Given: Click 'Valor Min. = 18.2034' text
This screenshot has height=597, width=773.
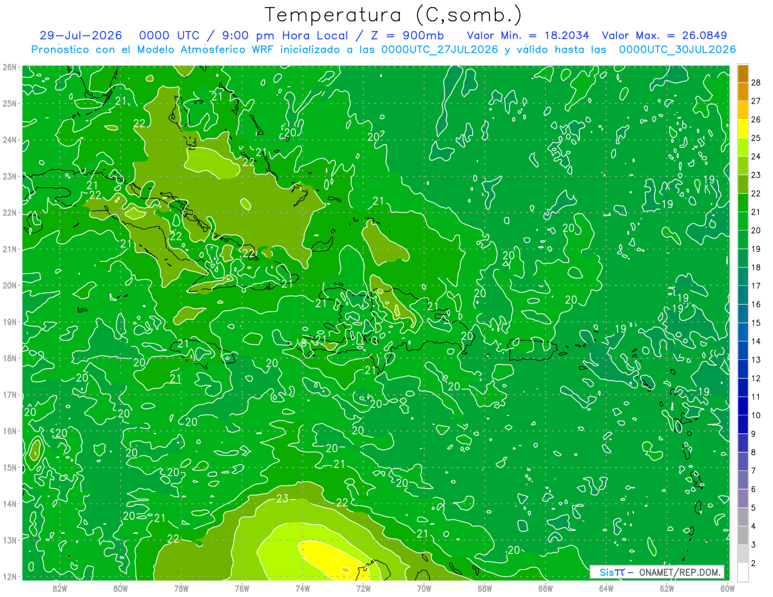Looking at the screenshot, I should [528, 35].
